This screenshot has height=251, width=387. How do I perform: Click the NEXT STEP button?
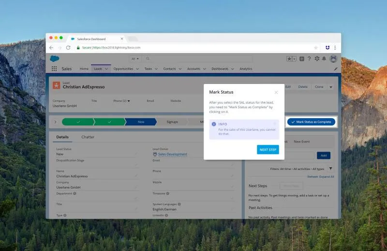[x=268, y=150]
